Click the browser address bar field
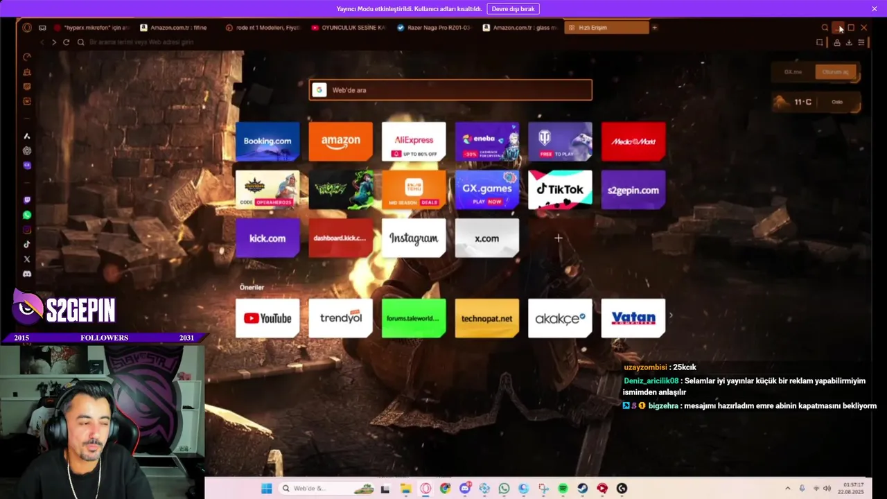This screenshot has width=887, height=499. [443, 42]
